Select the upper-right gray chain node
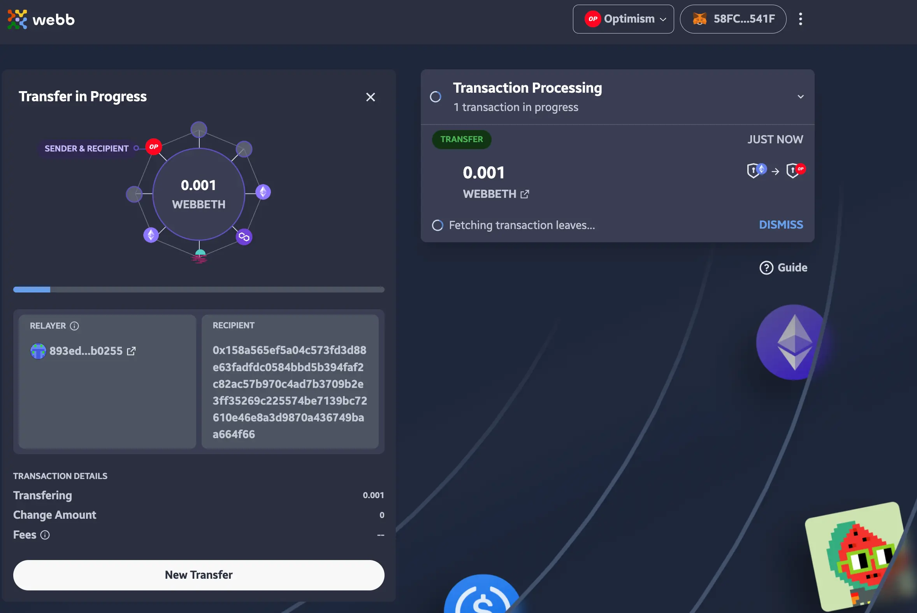Screen dimensions: 917x613 pyautogui.click(x=244, y=149)
